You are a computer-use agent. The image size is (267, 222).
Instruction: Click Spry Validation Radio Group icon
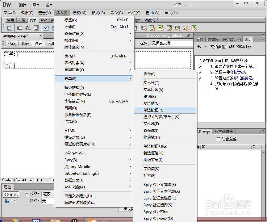[194, 28]
